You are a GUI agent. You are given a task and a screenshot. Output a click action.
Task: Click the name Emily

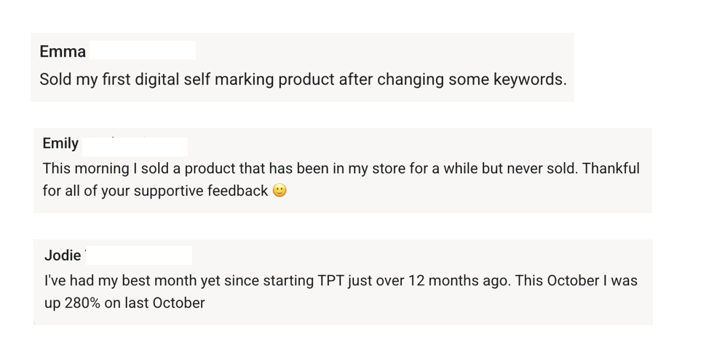coord(60,143)
